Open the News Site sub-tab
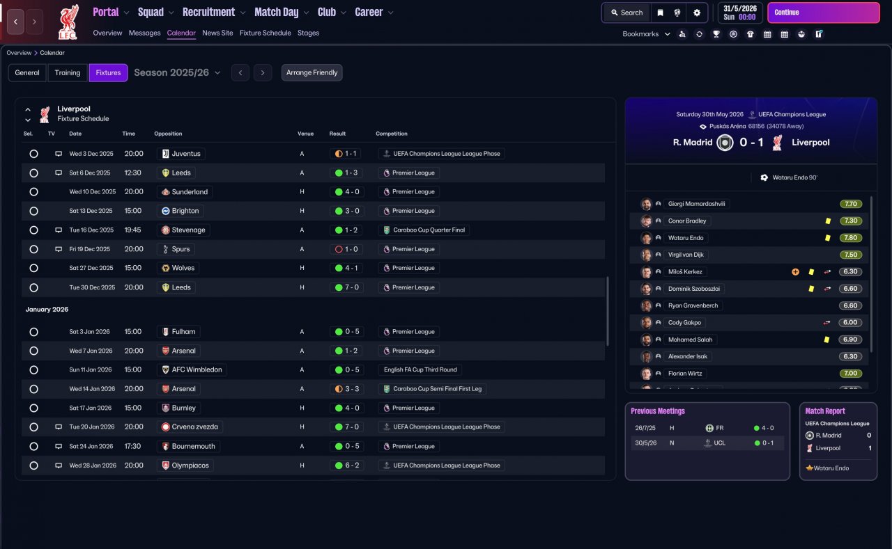The width and height of the screenshot is (892, 549). coord(217,33)
